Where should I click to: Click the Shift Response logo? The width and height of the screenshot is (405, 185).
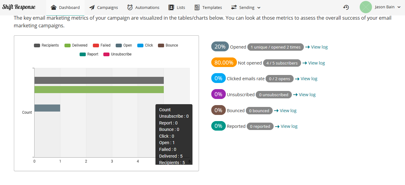pyautogui.click(x=19, y=7)
